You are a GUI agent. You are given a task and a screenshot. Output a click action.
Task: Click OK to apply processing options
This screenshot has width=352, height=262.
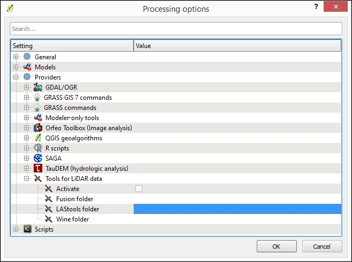point(277,247)
